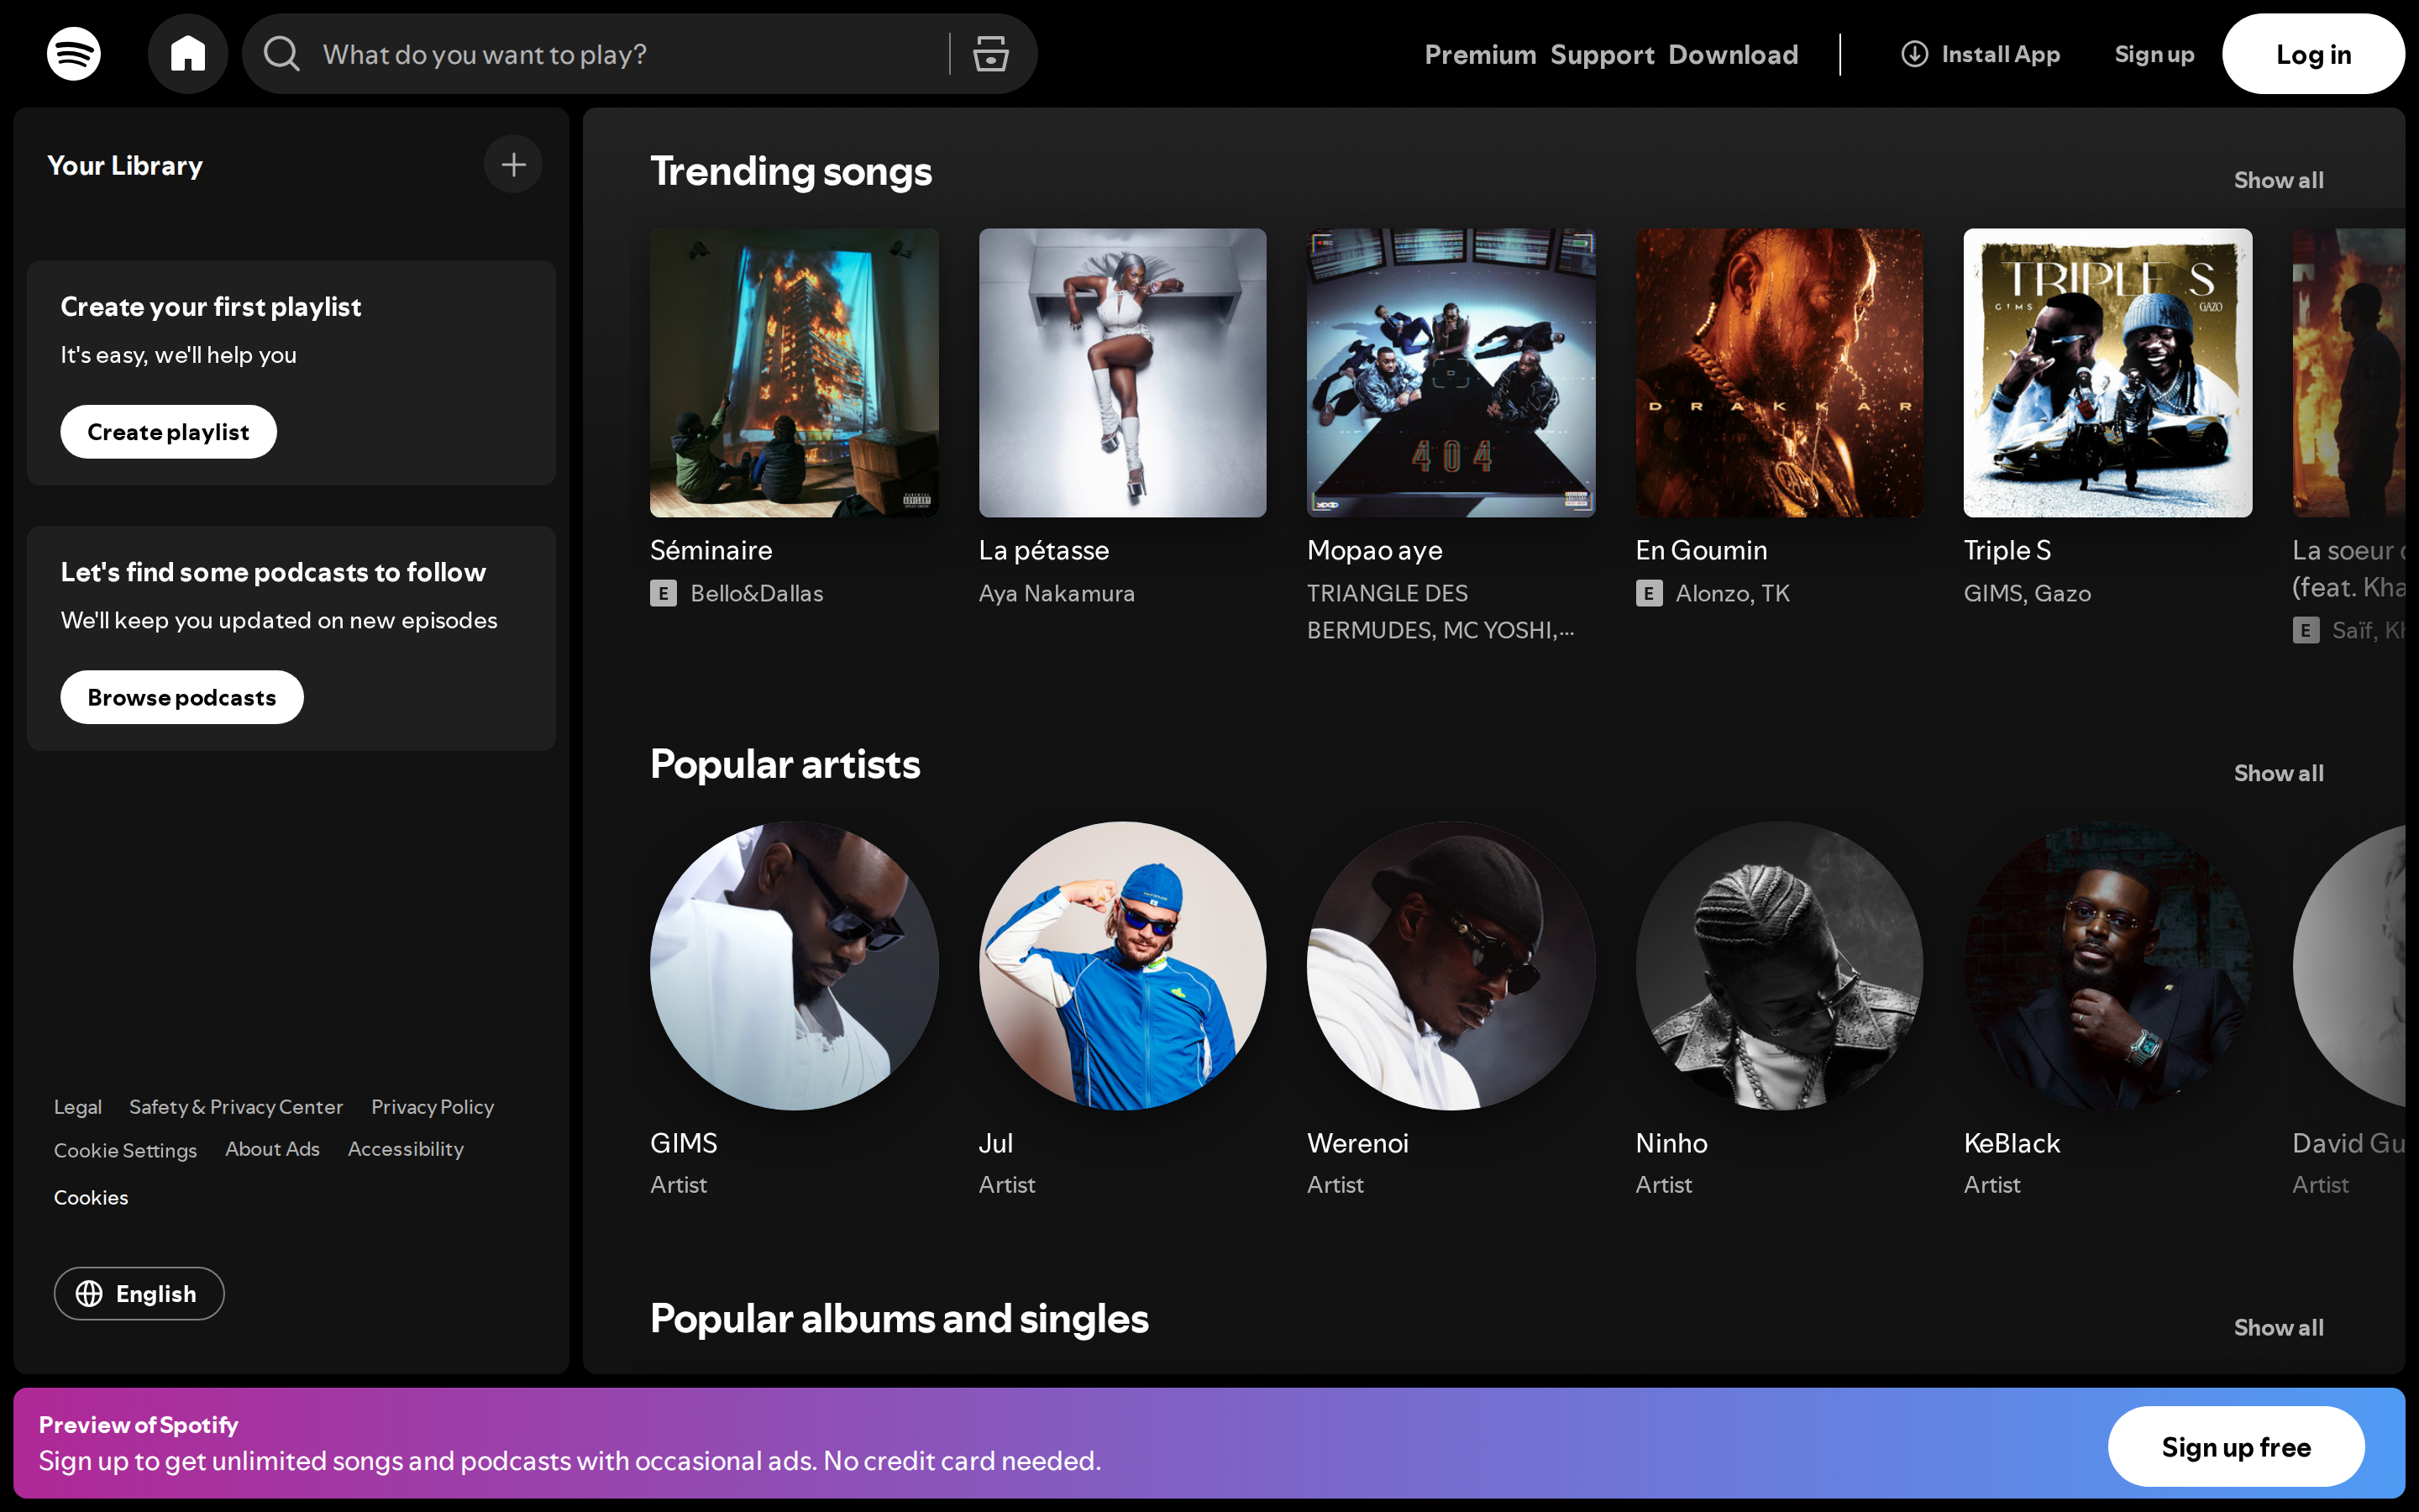2419x1512 pixels.
Task: Open the Download link
Action: [1734, 54]
